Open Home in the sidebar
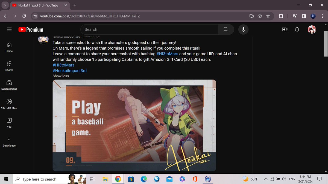This screenshot has width=328, height=184. 9,47
